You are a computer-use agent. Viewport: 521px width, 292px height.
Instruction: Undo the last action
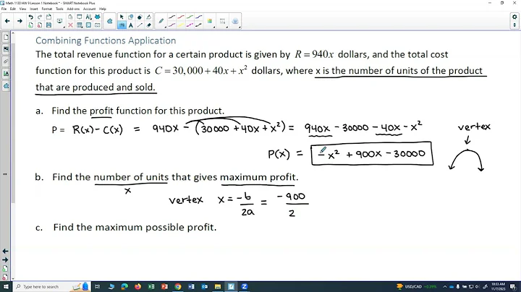[x=30, y=17]
